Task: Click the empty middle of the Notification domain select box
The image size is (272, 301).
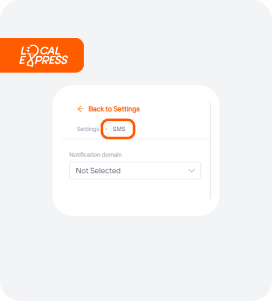Action: (154, 171)
